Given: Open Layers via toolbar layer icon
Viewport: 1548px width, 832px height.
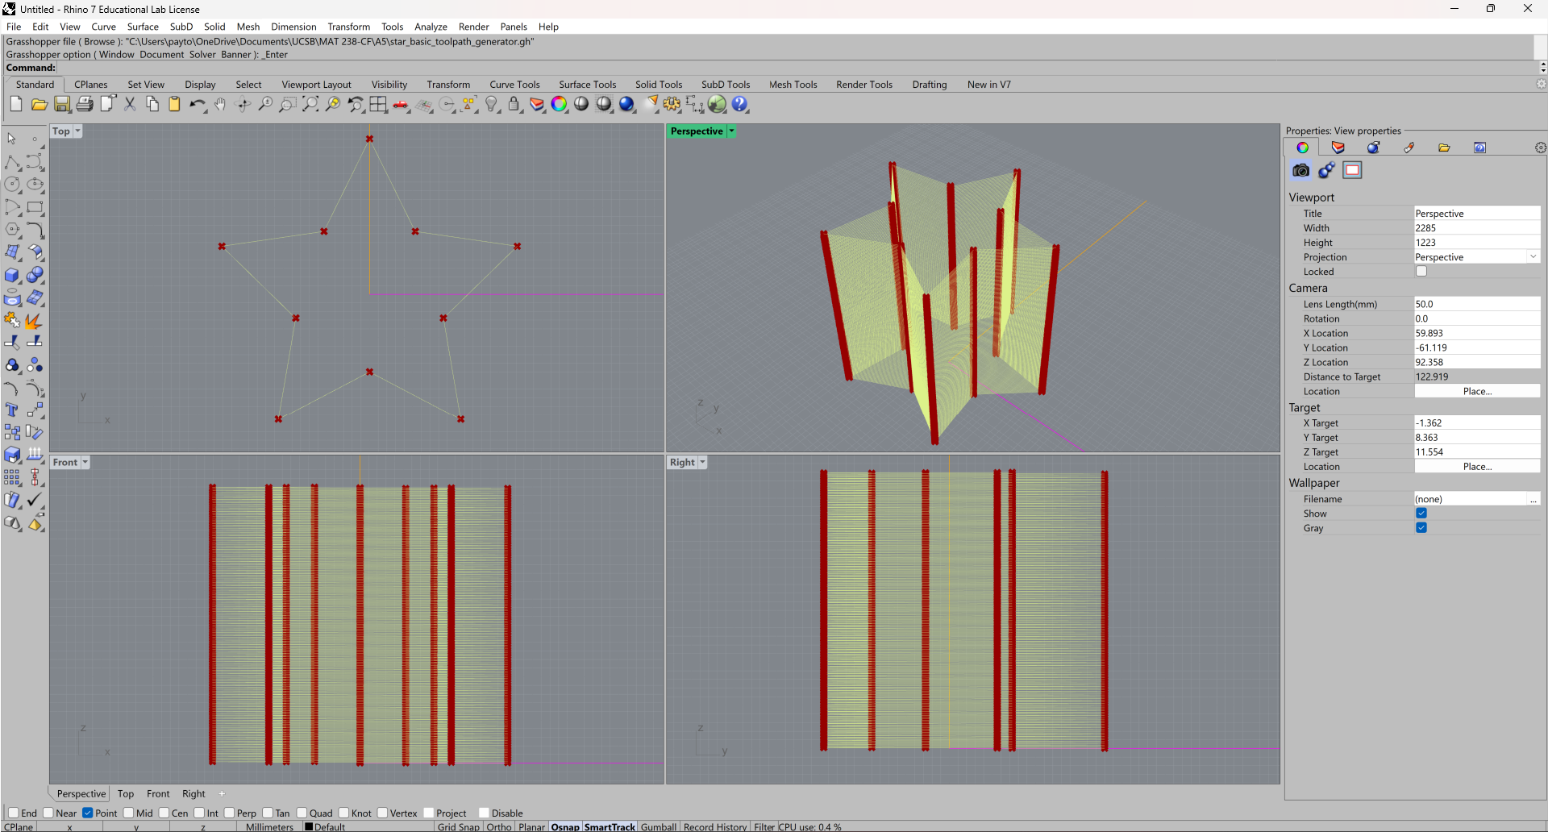Looking at the screenshot, I should (x=537, y=104).
